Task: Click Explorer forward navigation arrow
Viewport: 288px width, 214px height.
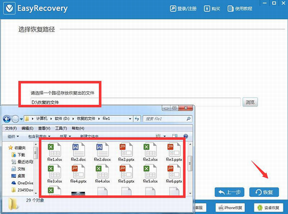Action: [15, 119]
